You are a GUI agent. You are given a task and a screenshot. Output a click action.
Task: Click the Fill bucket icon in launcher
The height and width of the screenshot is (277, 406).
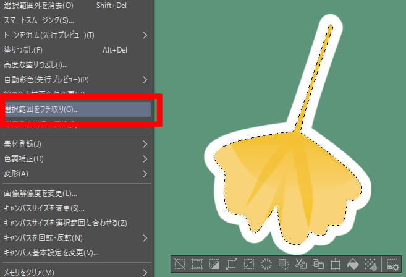(x=353, y=264)
